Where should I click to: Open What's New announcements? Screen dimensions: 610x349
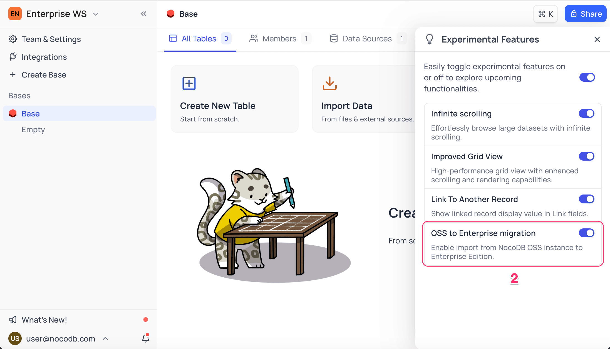click(x=44, y=320)
